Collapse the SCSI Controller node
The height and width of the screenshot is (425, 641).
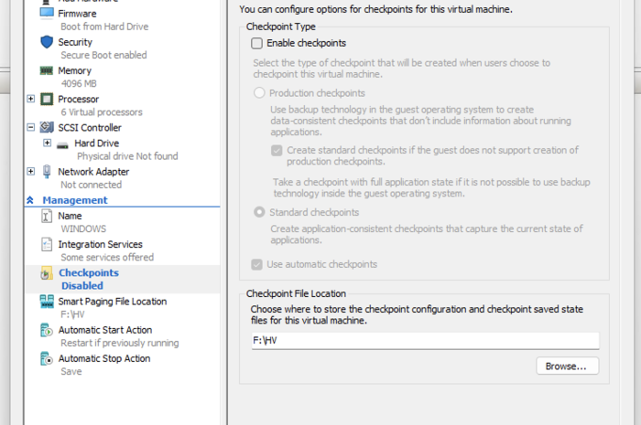tap(32, 128)
